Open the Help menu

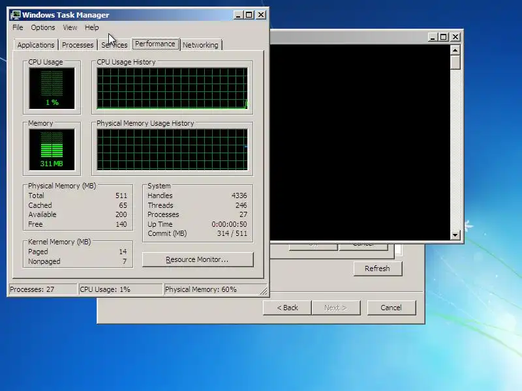click(x=91, y=27)
